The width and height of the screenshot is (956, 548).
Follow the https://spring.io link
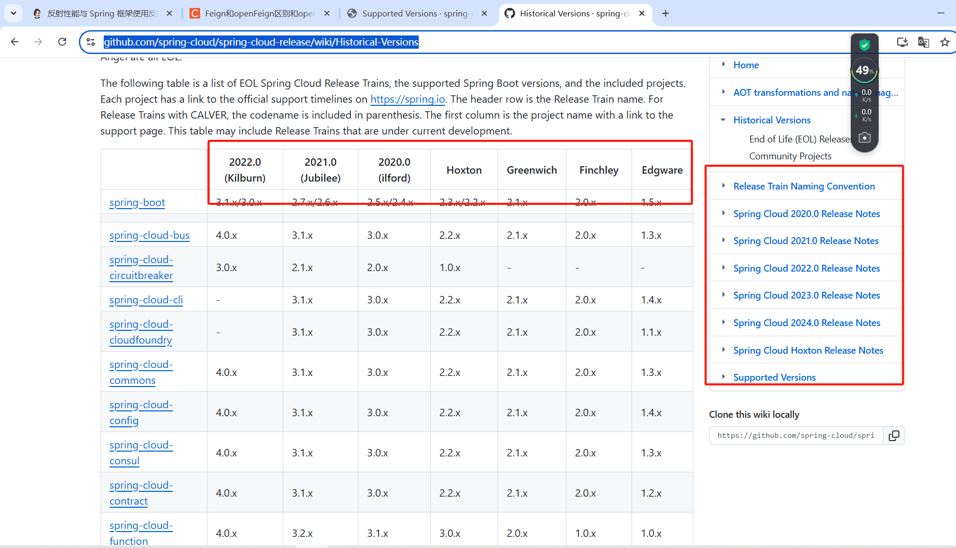(408, 99)
